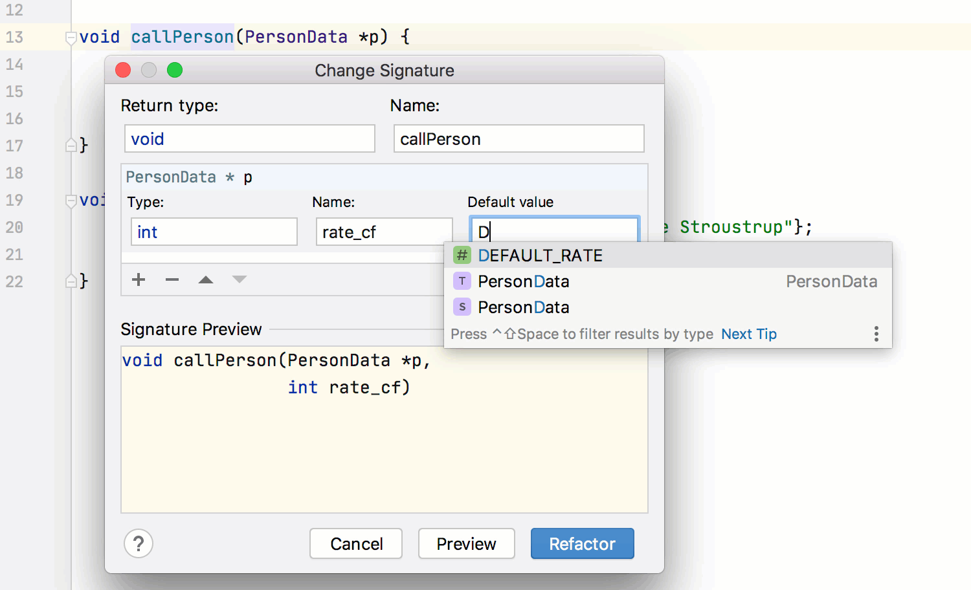This screenshot has height=590, width=971.
Task: Preview the signature refactoring
Action: (x=466, y=543)
